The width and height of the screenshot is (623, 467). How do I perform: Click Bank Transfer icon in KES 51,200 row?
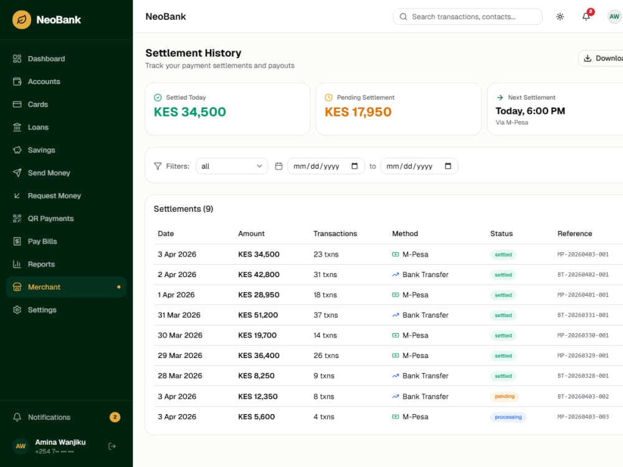pos(396,315)
